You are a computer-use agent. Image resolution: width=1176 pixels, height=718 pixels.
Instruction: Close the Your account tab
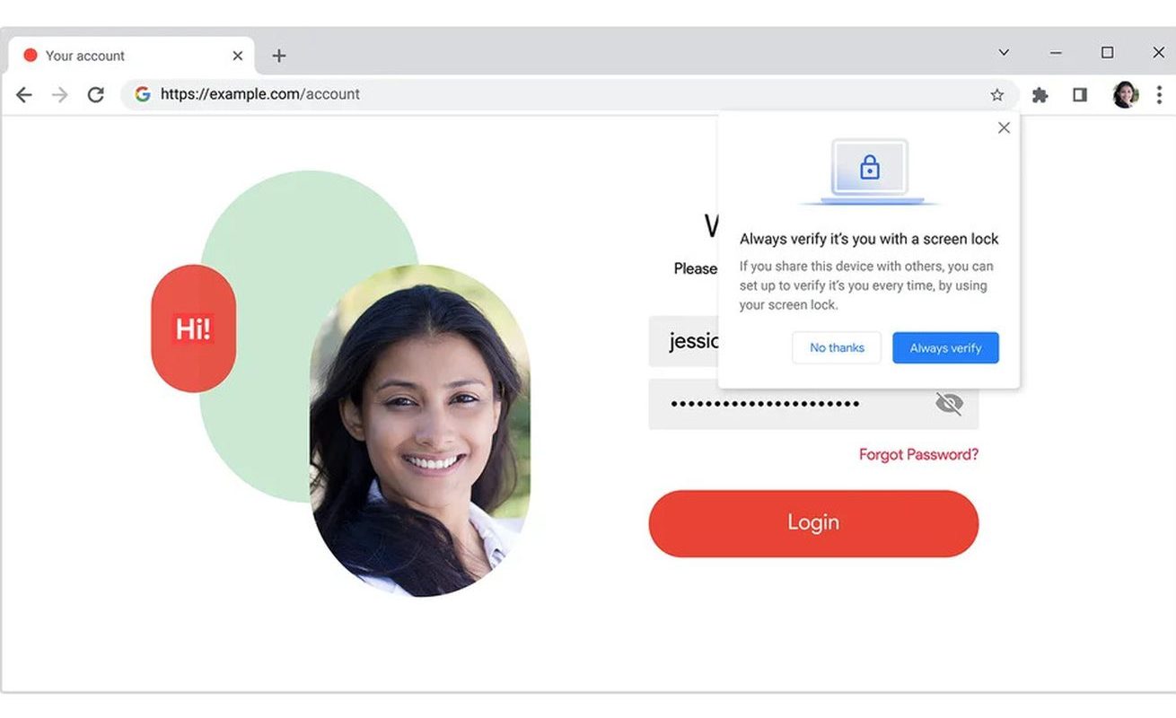238,56
